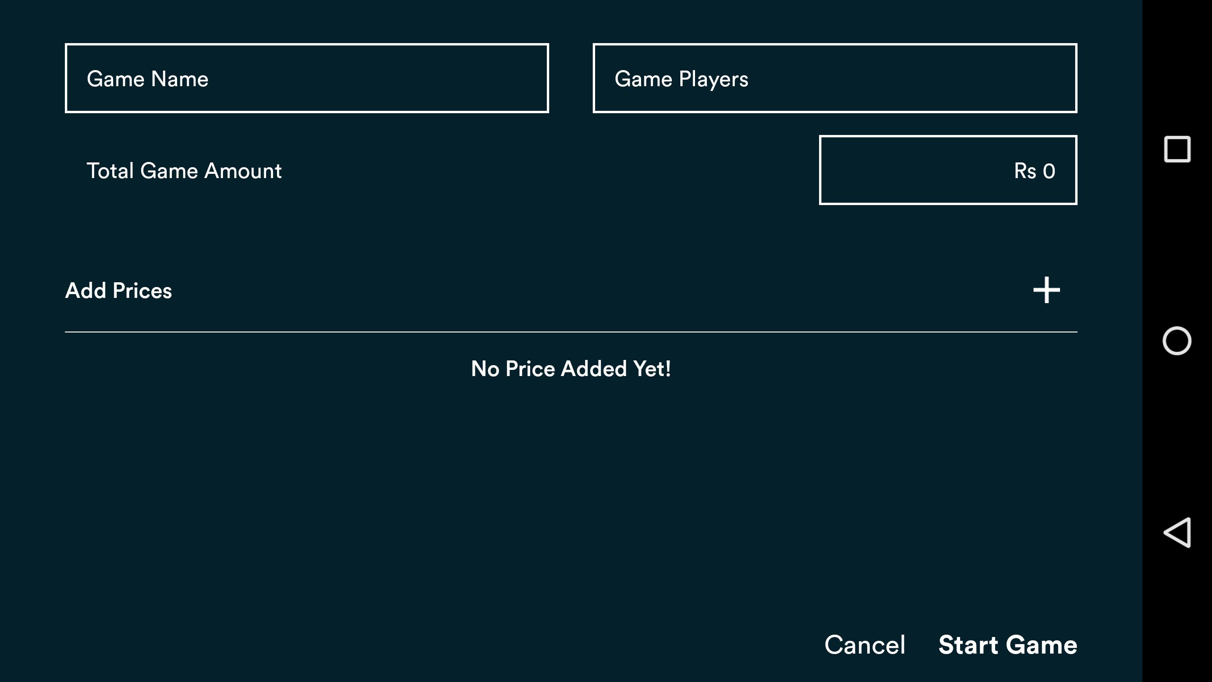Begin the game with Start Game

pyautogui.click(x=1007, y=645)
